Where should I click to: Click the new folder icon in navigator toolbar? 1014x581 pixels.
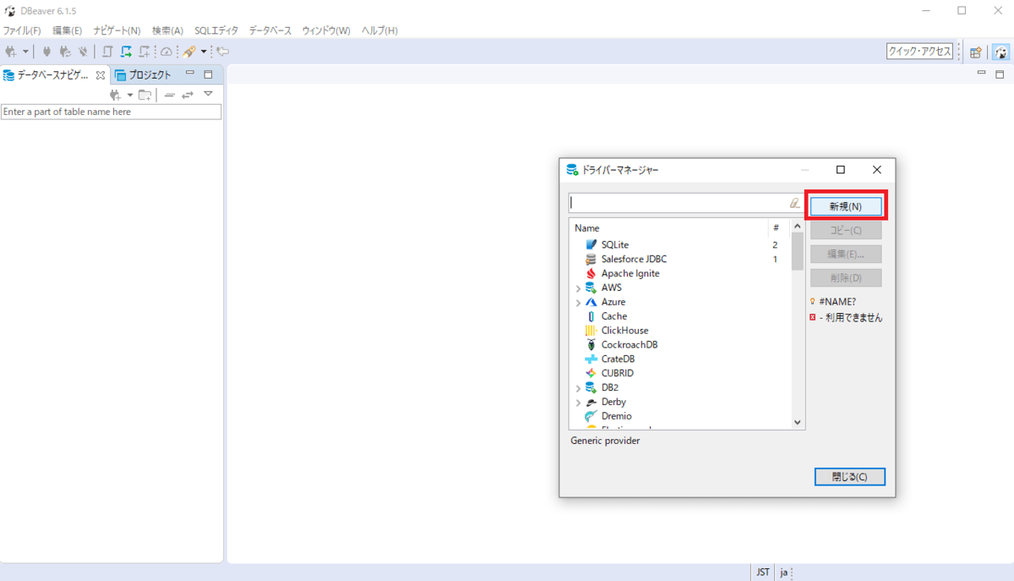point(145,95)
